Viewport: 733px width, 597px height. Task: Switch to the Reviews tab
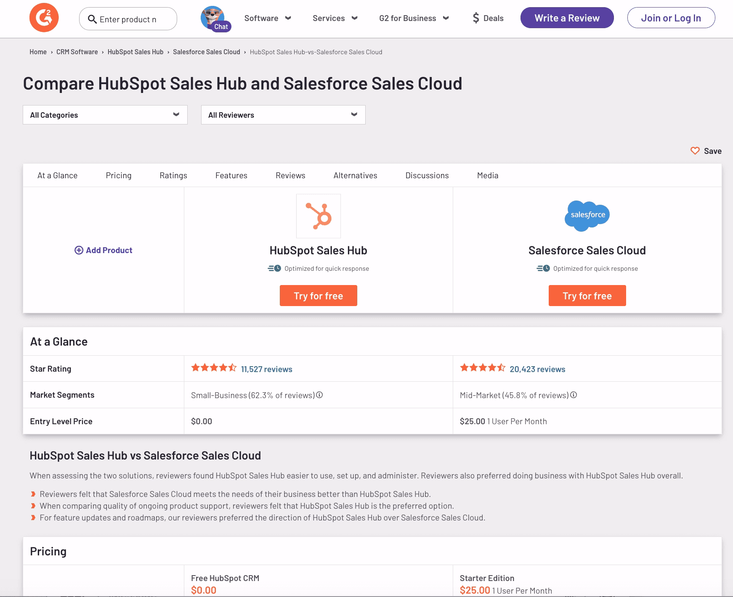(290, 175)
